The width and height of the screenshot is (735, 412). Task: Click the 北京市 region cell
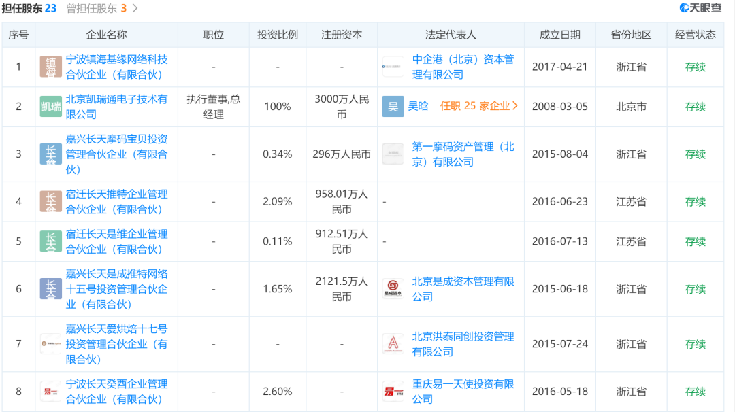631,107
